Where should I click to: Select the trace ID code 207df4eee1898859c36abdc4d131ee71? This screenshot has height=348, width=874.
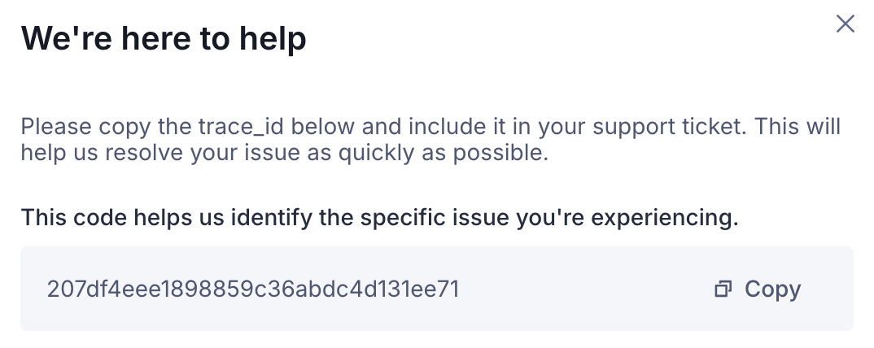(x=253, y=289)
